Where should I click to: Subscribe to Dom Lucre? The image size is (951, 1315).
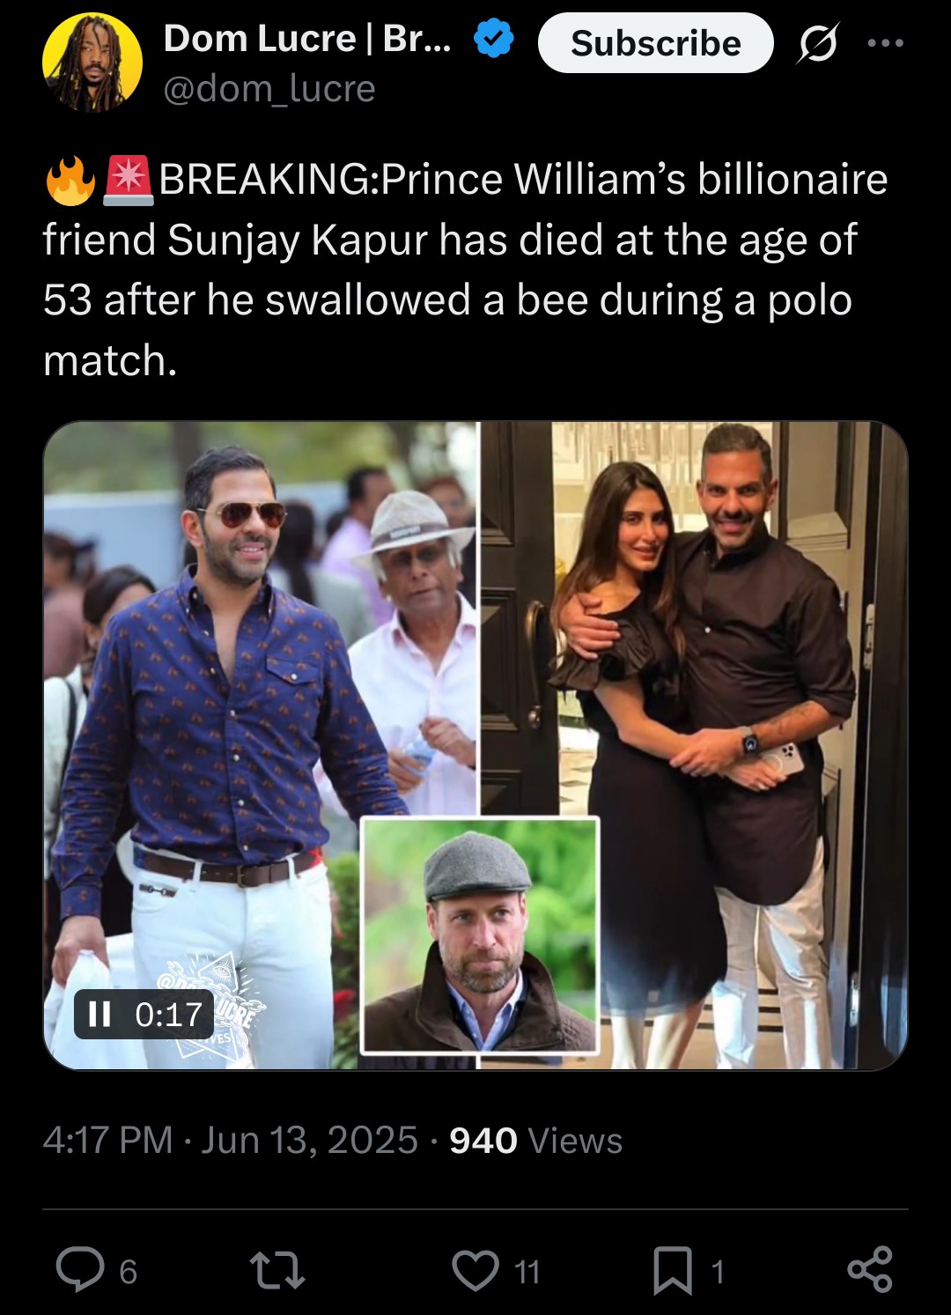coord(656,42)
